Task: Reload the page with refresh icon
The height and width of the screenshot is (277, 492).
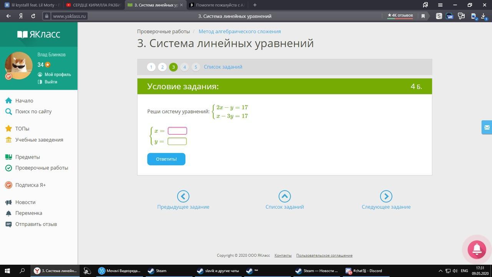Action: pos(33,16)
